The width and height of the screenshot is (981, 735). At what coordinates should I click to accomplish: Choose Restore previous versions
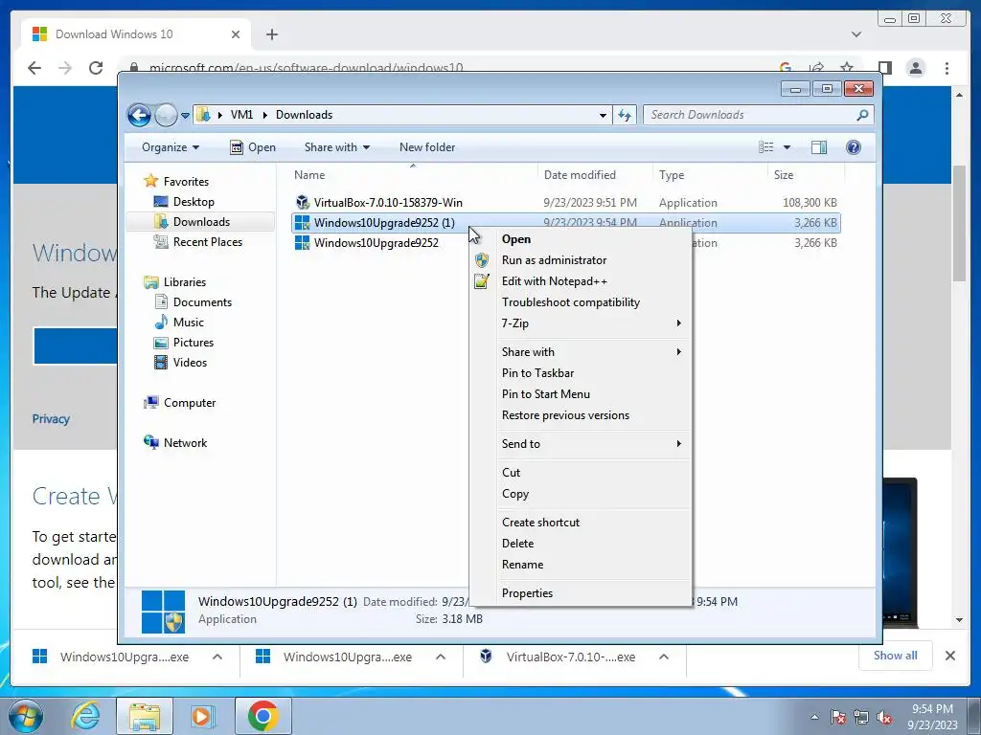(x=581, y=415)
